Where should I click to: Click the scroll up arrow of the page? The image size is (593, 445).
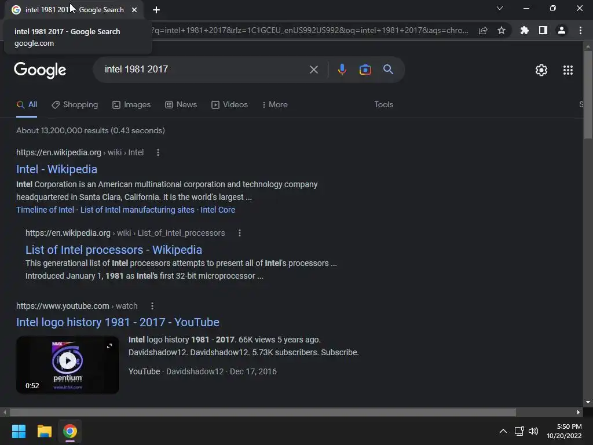pos(588,46)
